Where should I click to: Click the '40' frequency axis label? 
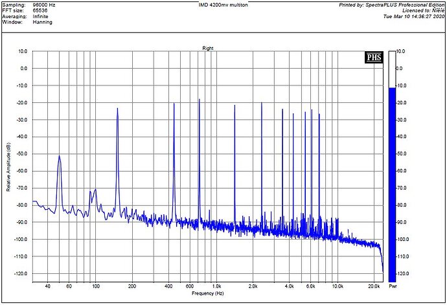click(47, 286)
